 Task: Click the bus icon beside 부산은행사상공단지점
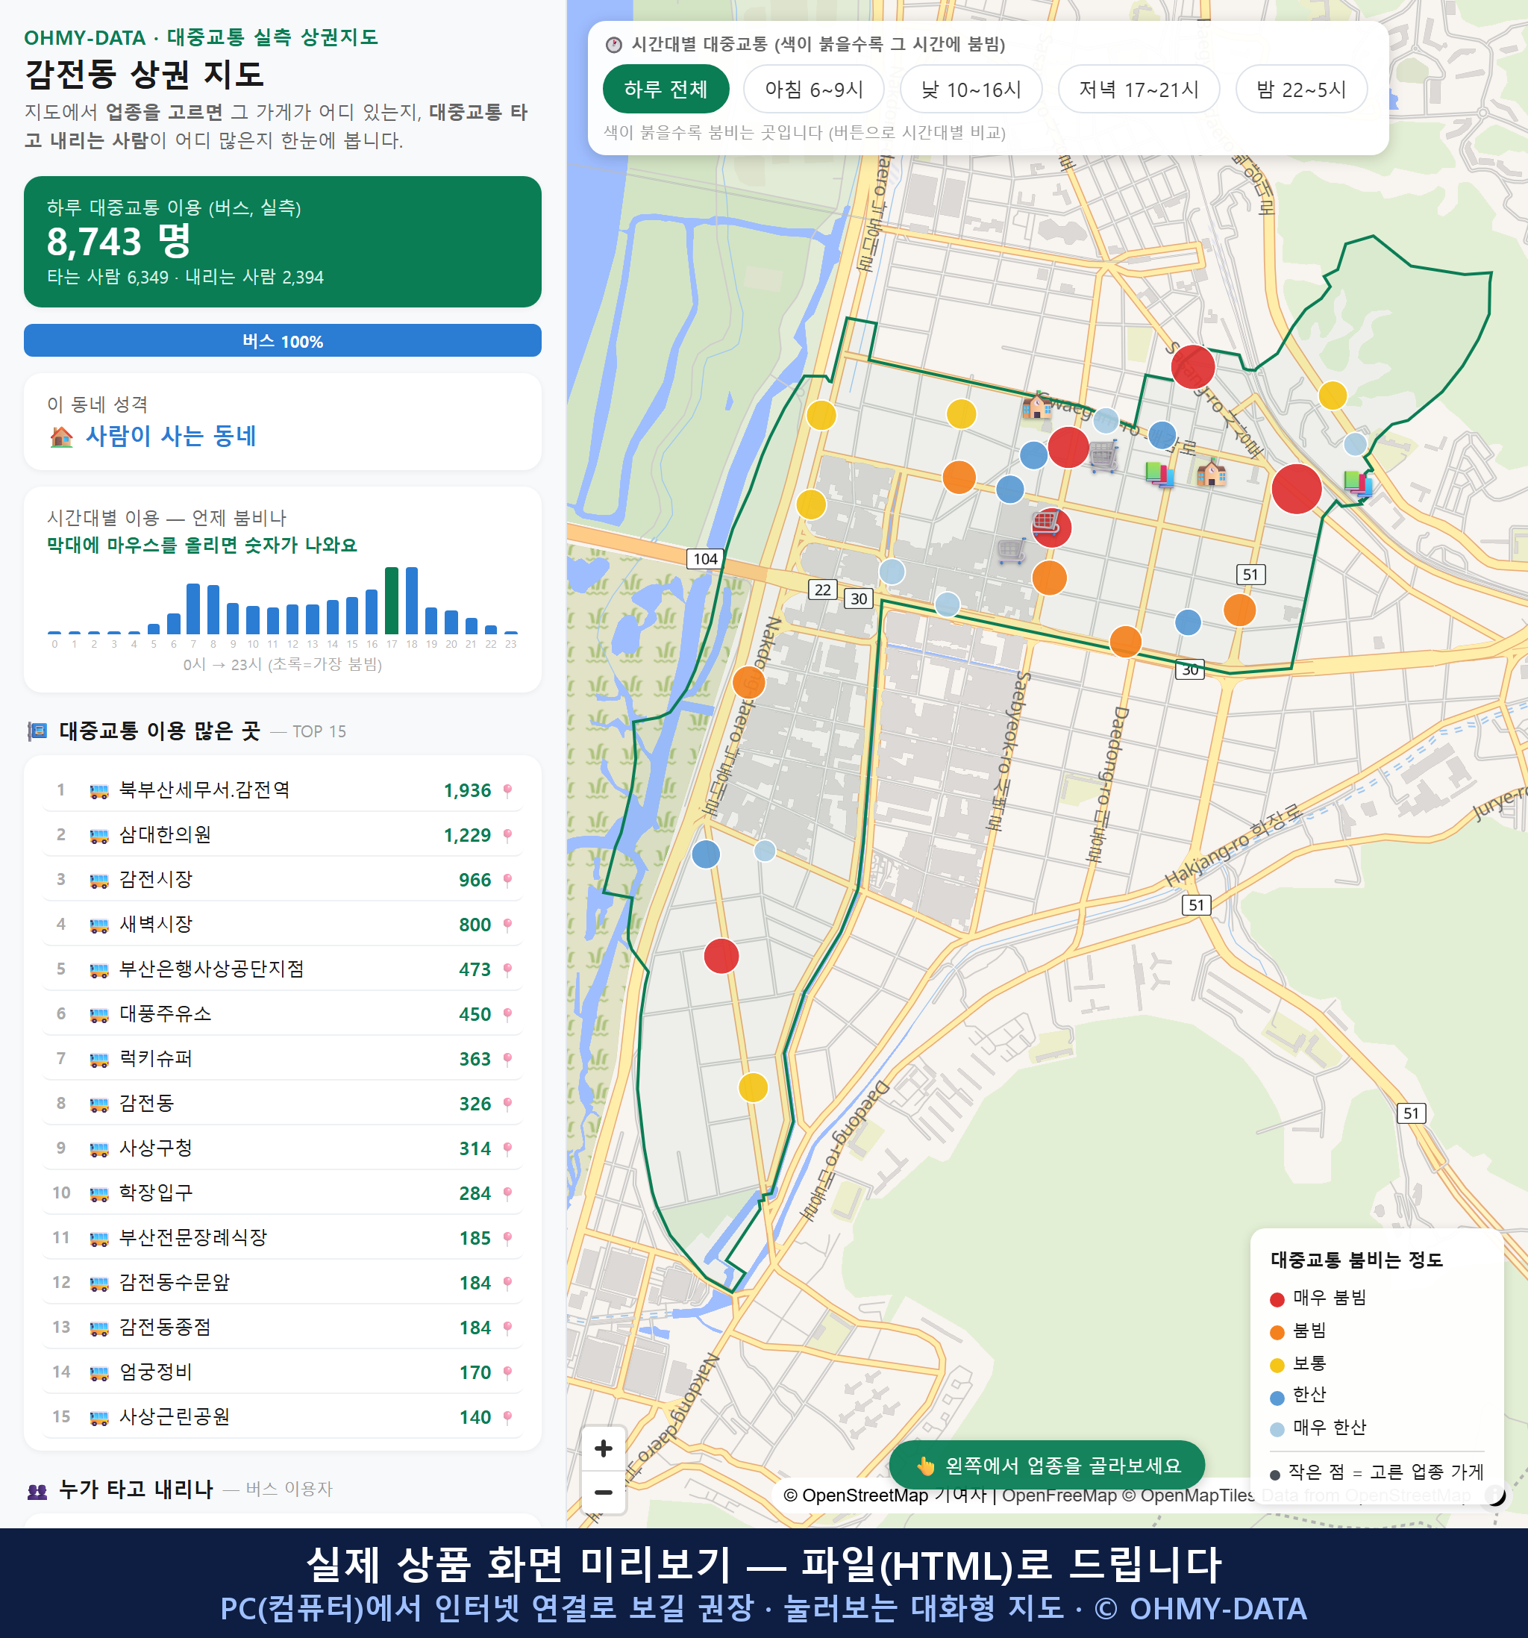[98, 970]
